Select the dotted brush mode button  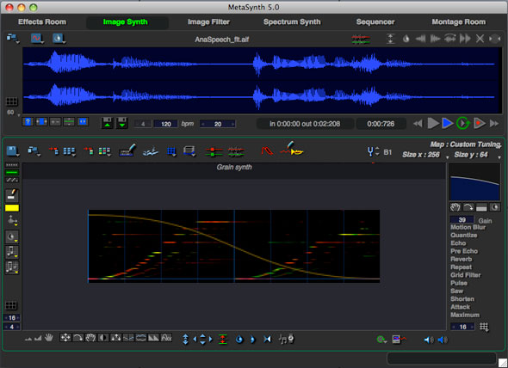click(x=12, y=165)
